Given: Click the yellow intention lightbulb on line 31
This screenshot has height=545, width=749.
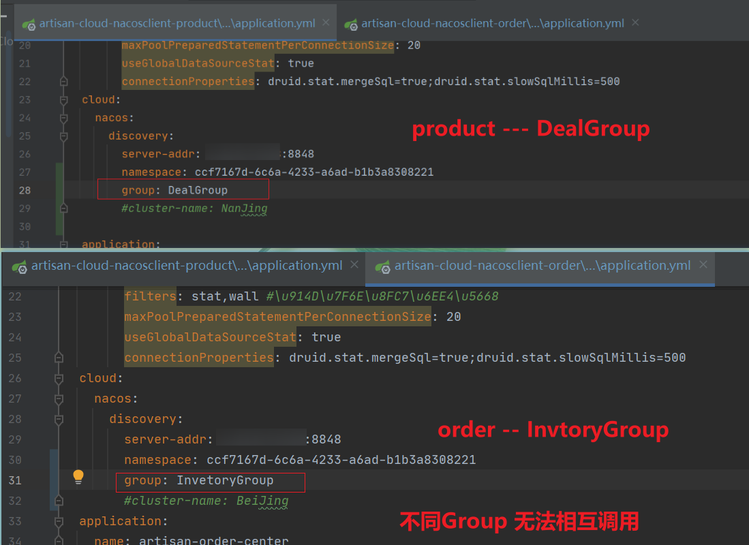Looking at the screenshot, I should (x=78, y=477).
